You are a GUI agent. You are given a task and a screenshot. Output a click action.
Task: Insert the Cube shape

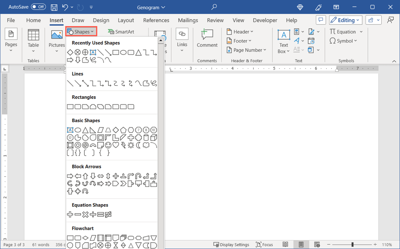[154, 138]
